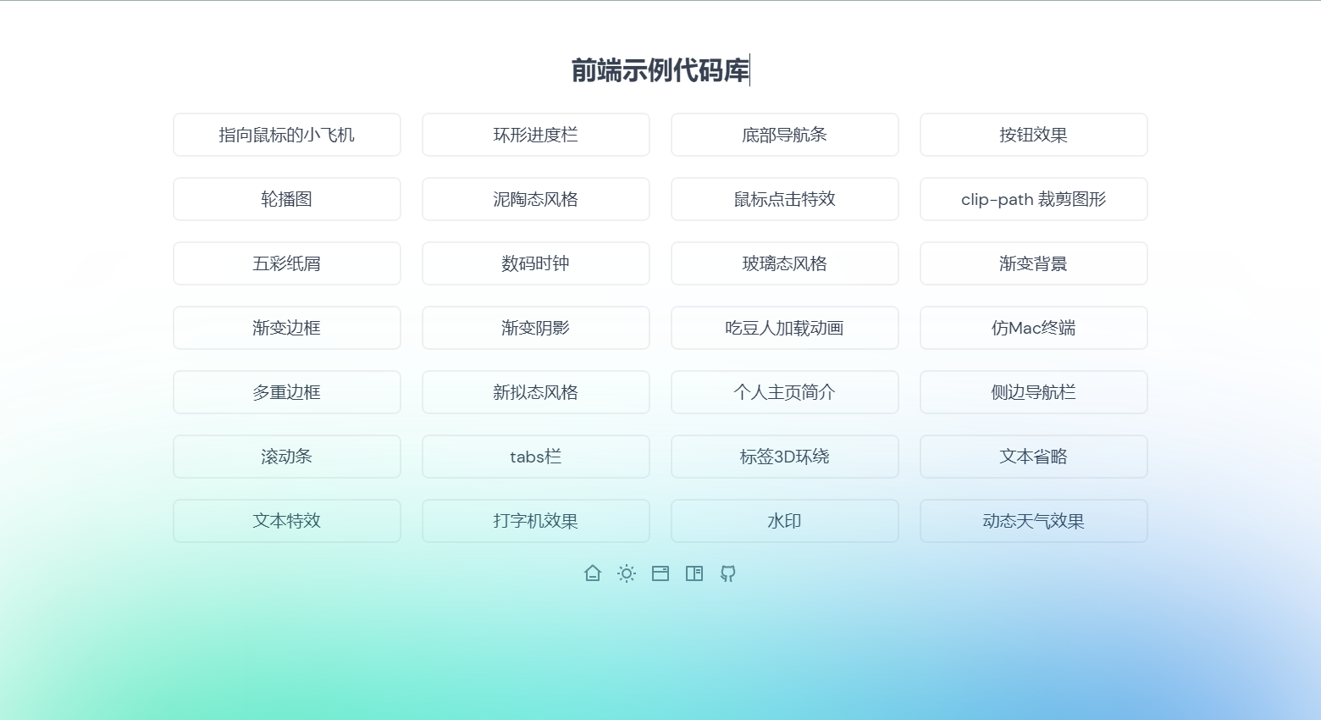Open 泥陶态风格 example
The image size is (1321, 720).
tap(536, 199)
